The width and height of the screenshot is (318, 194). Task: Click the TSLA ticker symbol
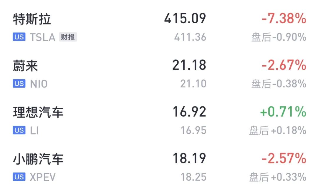(x=43, y=37)
